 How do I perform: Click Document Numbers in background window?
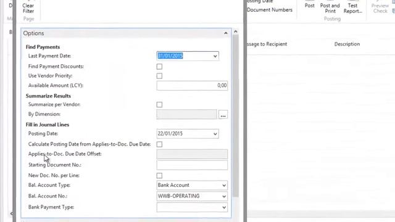tap(270, 10)
